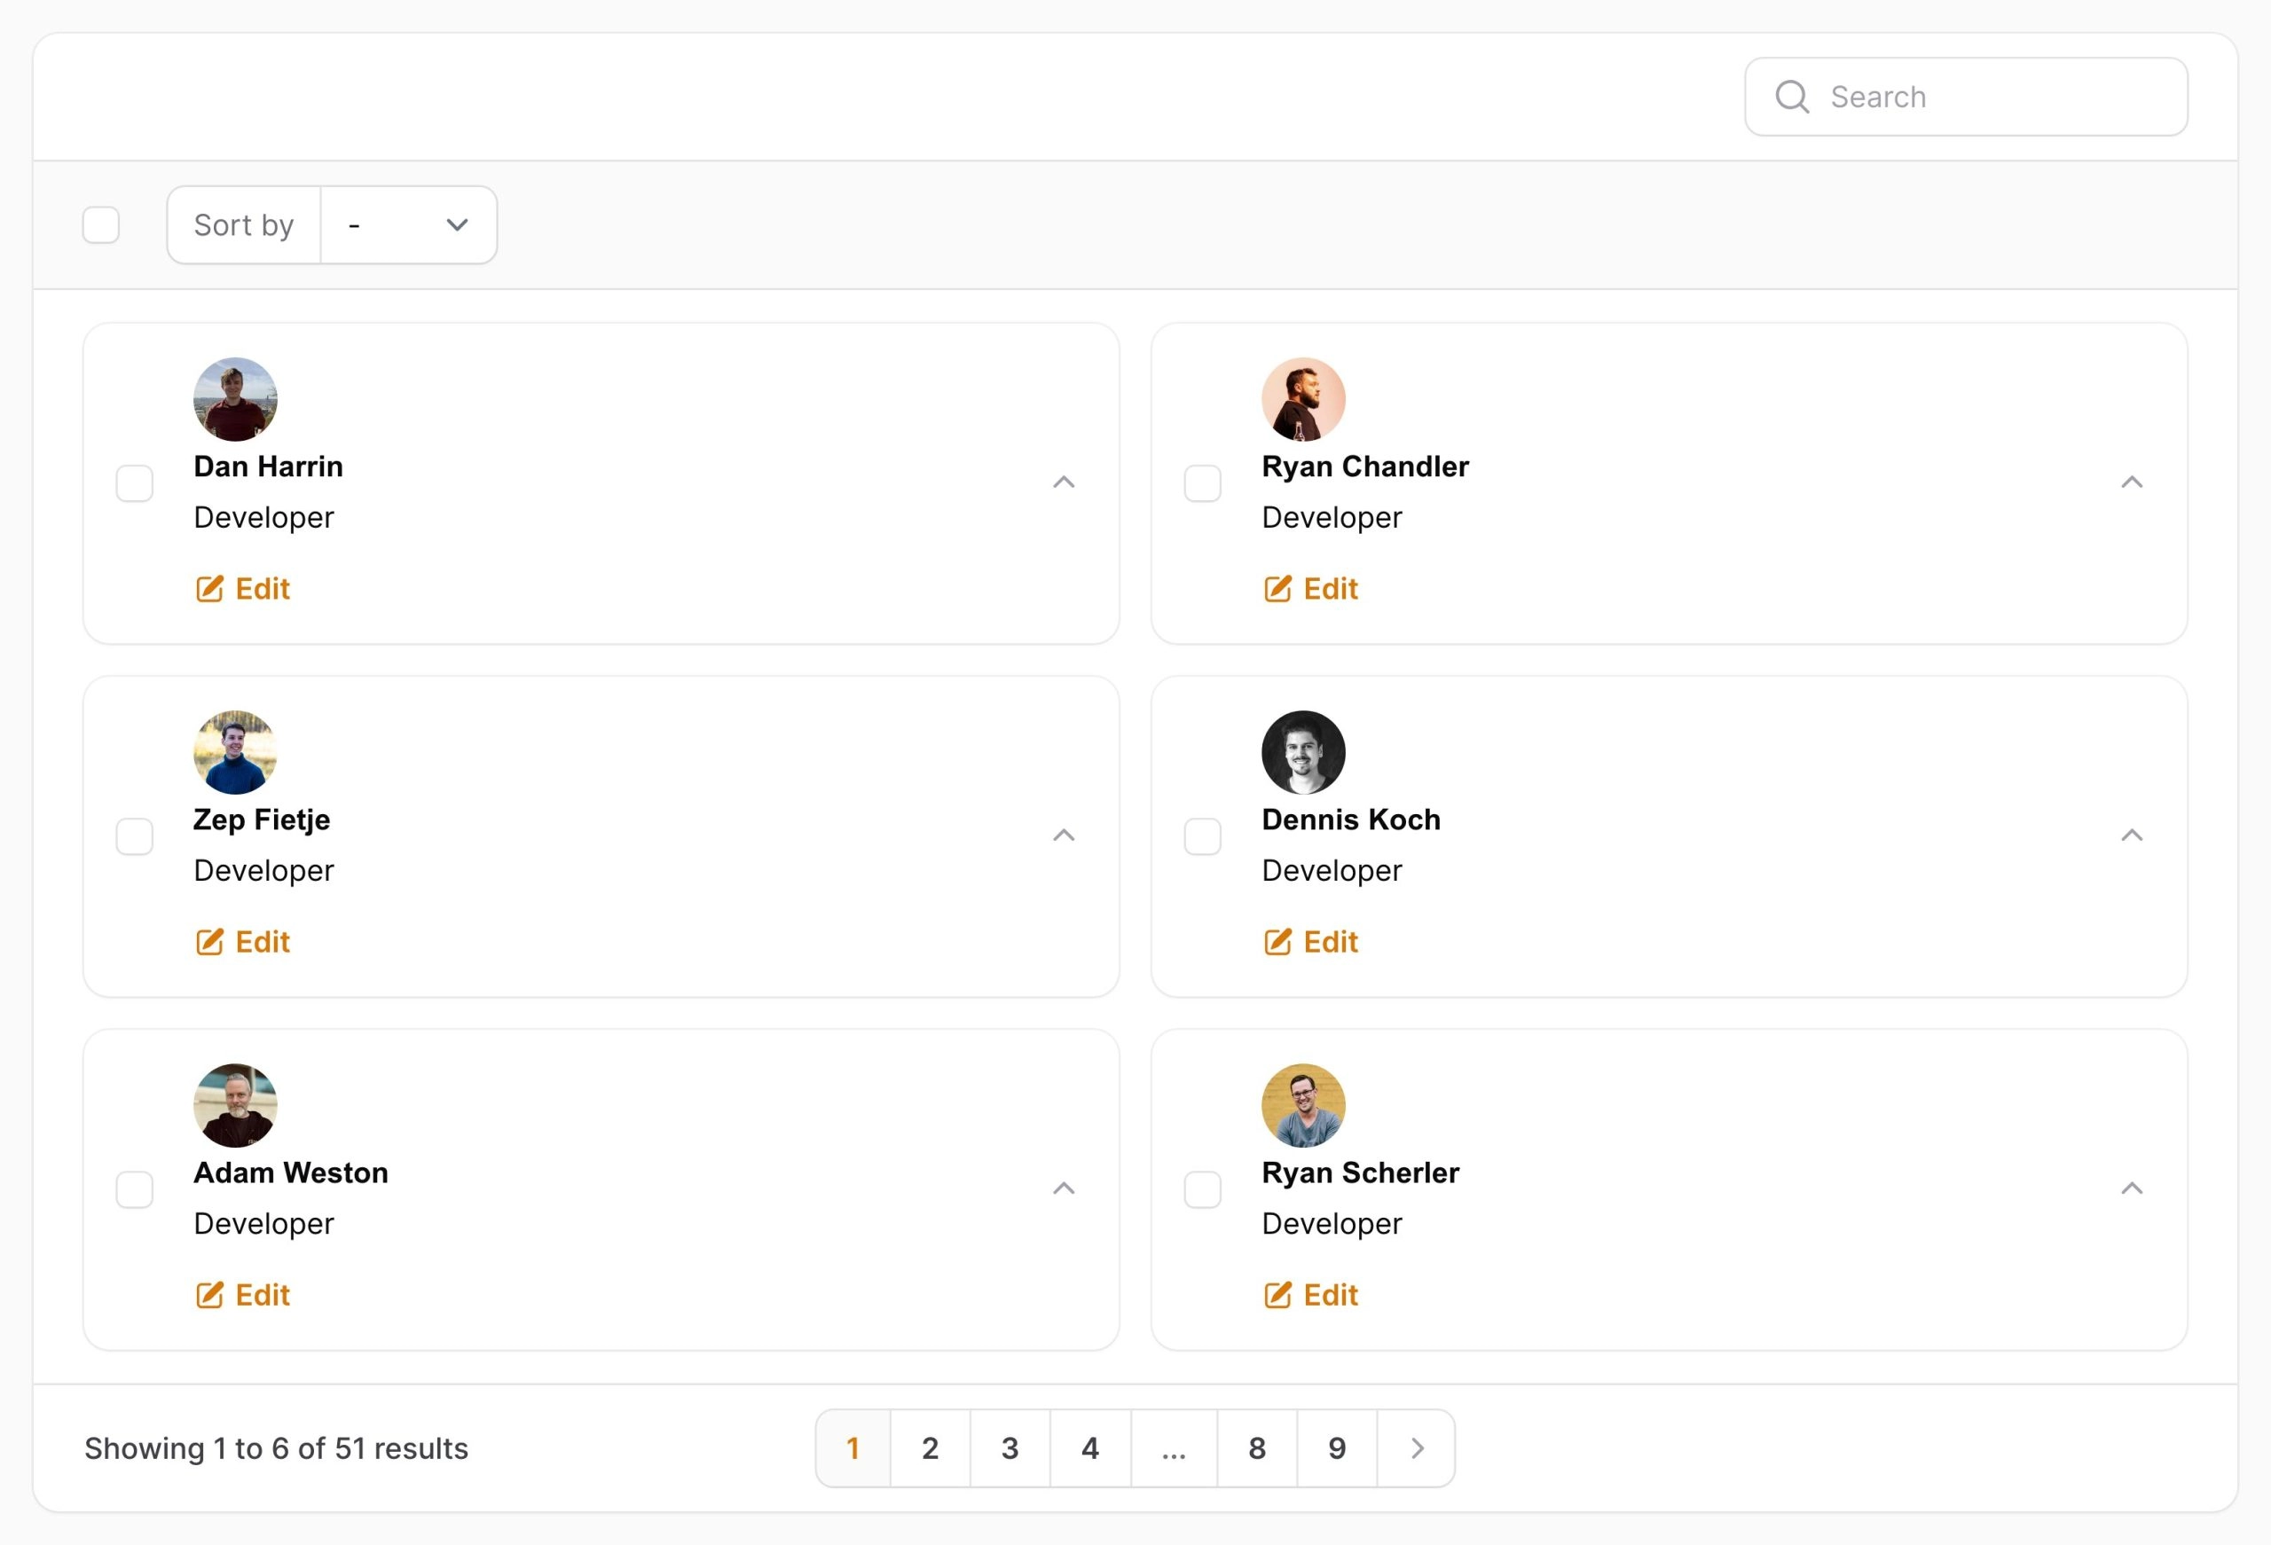
Task: Click the edit pencil icon for Dan Harrin
Action: pos(209,588)
